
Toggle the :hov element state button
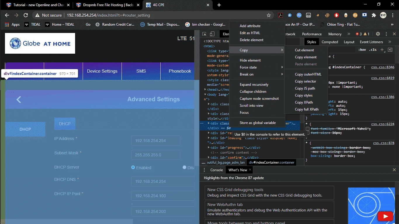(362, 50)
